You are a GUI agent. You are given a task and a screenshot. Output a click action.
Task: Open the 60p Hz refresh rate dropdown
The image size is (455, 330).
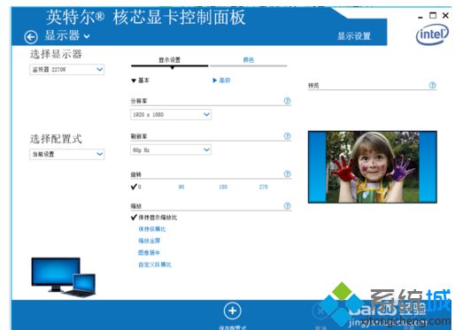(171, 150)
